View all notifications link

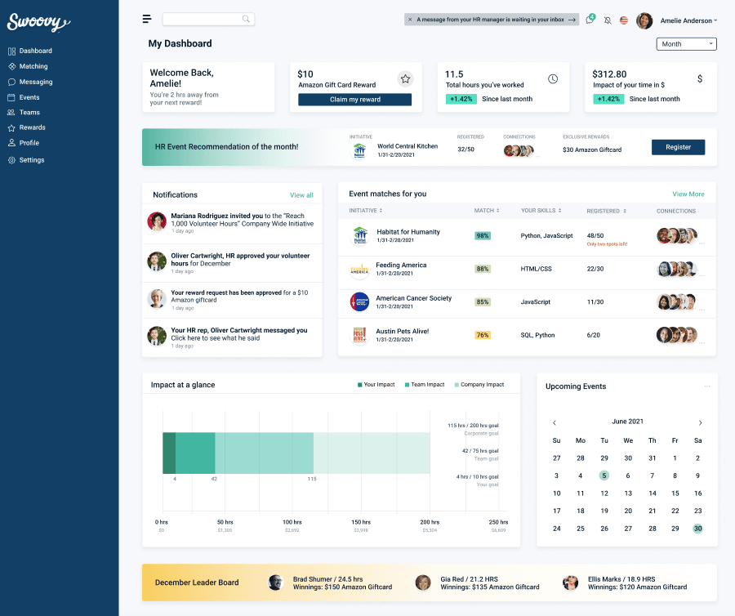[301, 195]
